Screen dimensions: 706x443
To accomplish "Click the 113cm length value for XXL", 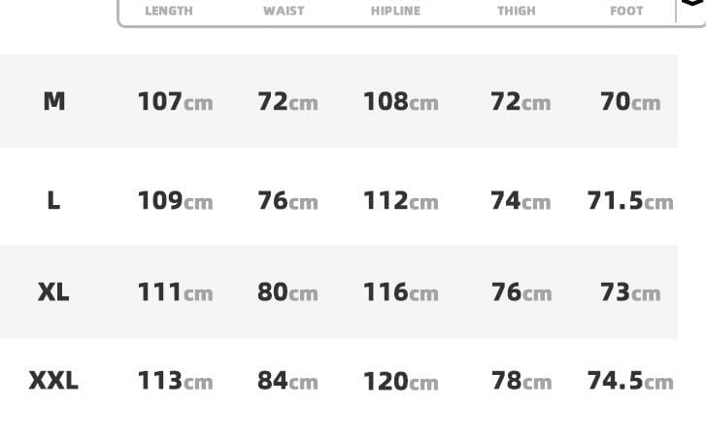I will point(175,380).
